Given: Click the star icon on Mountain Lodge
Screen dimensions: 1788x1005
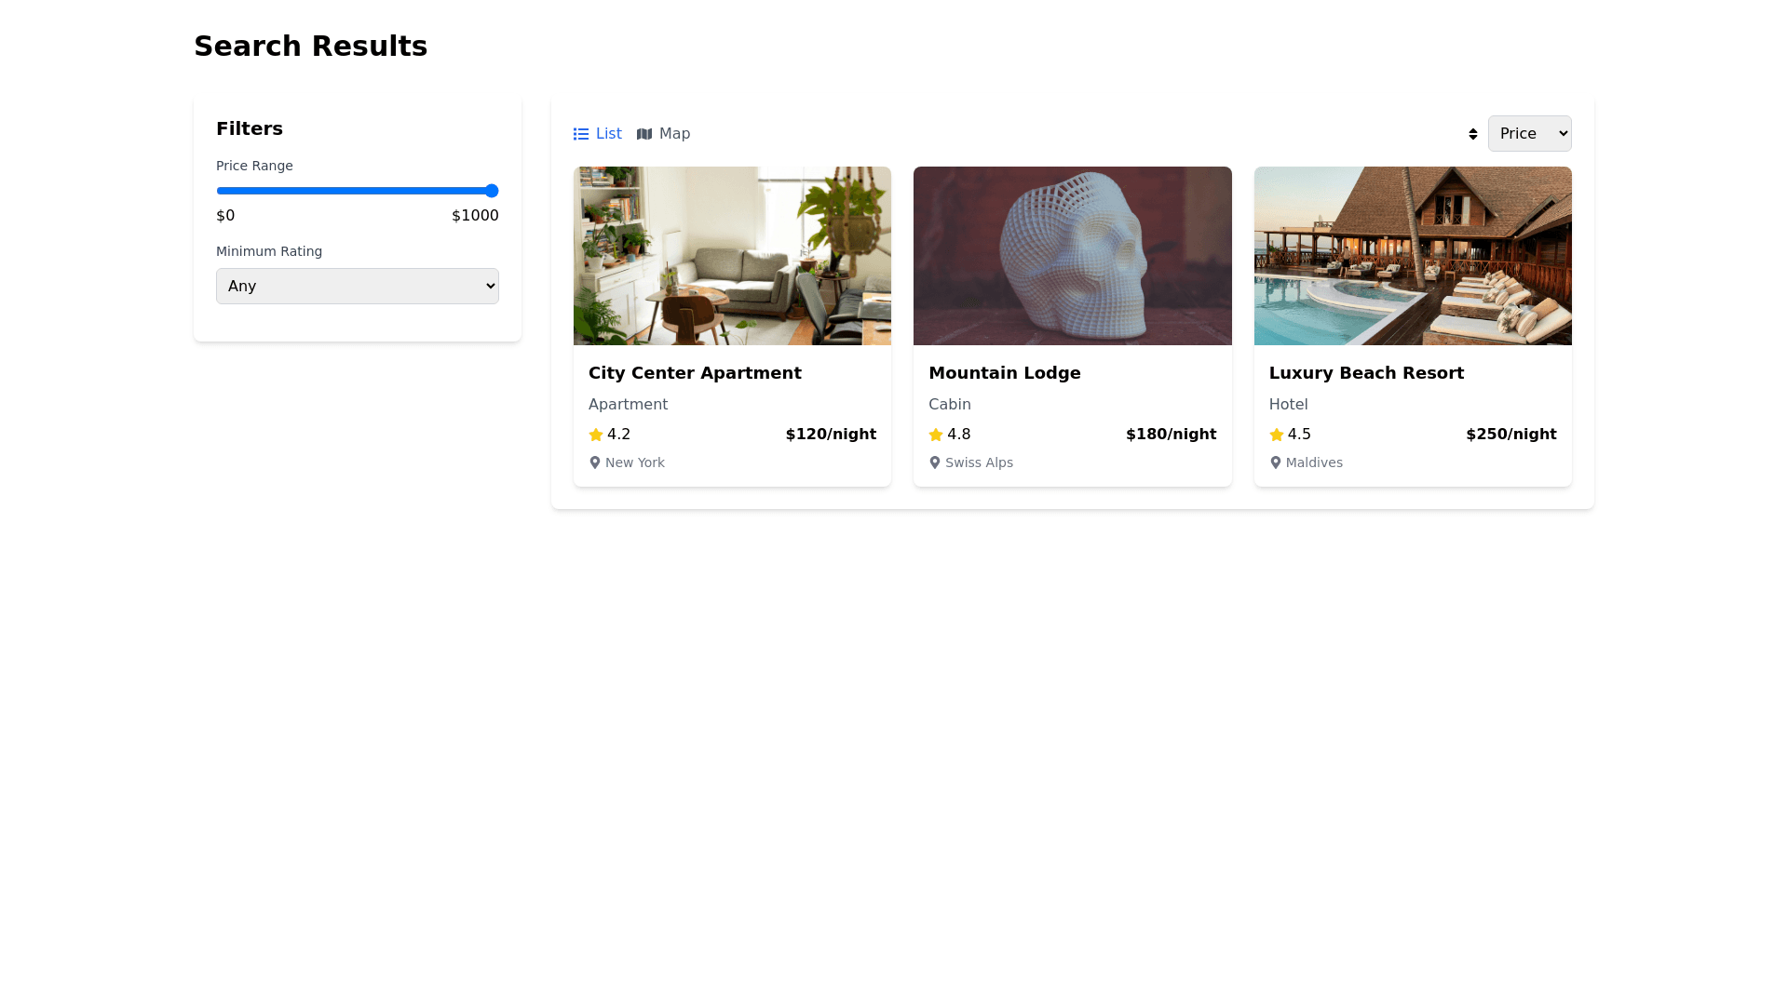Looking at the screenshot, I should pyautogui.click(x=936, y=435).
